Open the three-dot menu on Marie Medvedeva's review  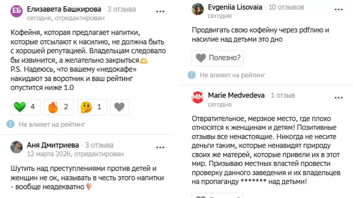(x=338, y=98)
